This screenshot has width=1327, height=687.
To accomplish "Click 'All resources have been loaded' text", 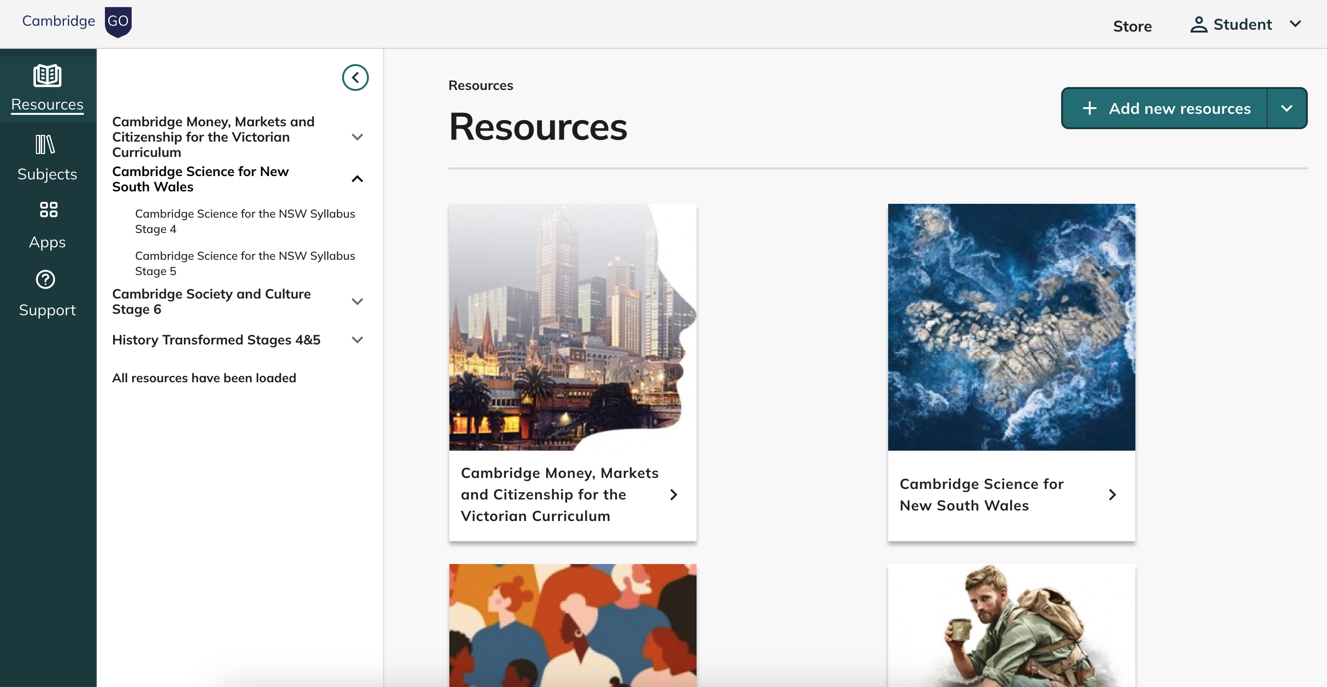I will 204,378.
